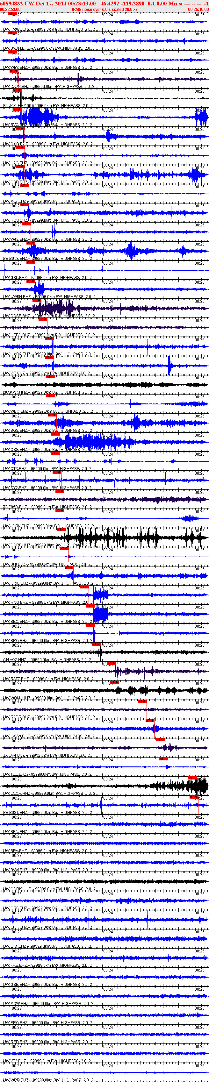Click the RMS noise scaling note
209x1082 pixels.
[104, 9]
